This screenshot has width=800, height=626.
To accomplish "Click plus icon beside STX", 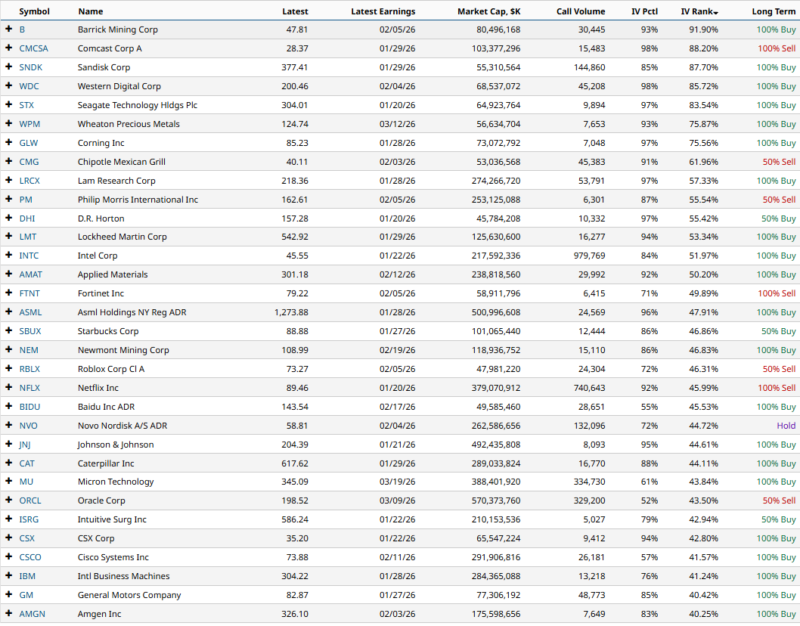I will click(x=8, y=104).
